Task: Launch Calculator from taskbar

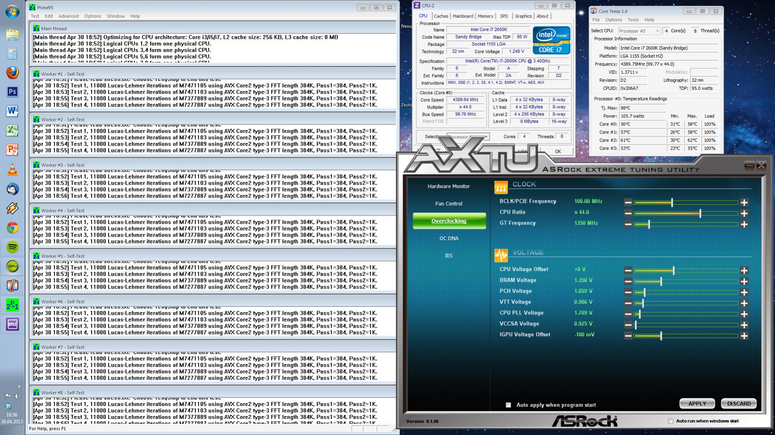Action: click(12, 54)
